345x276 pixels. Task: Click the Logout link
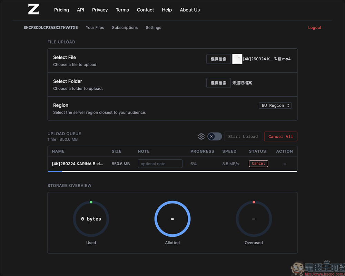tap(315, 27)
